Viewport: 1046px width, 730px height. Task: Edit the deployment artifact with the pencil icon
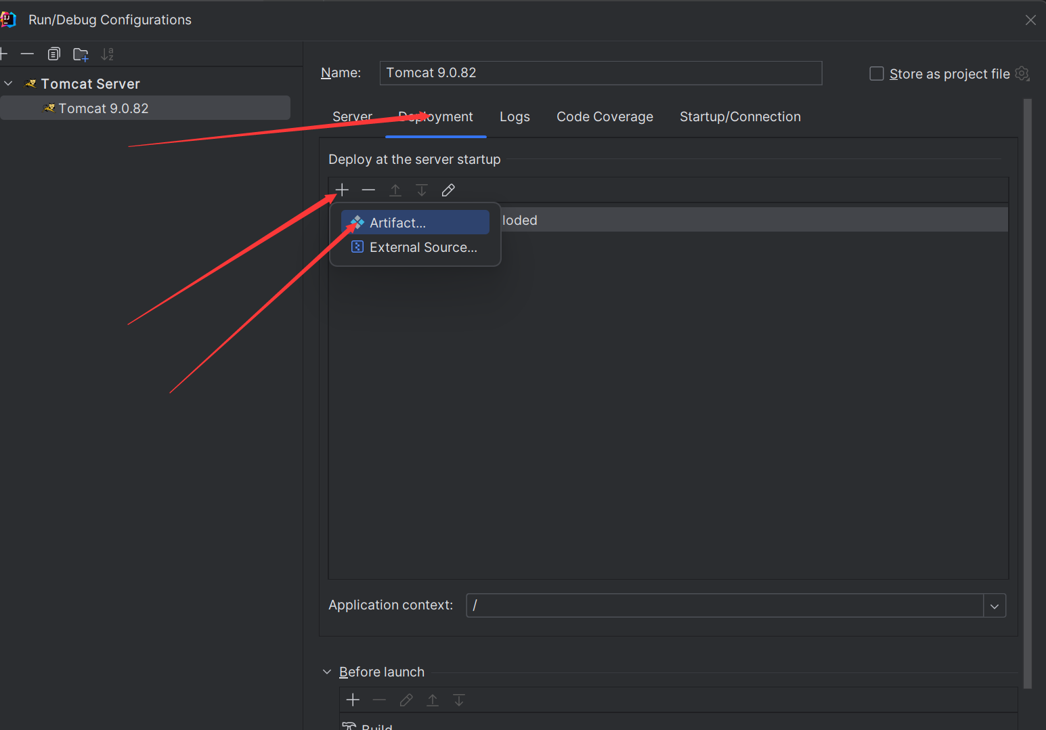coord(448,190)
